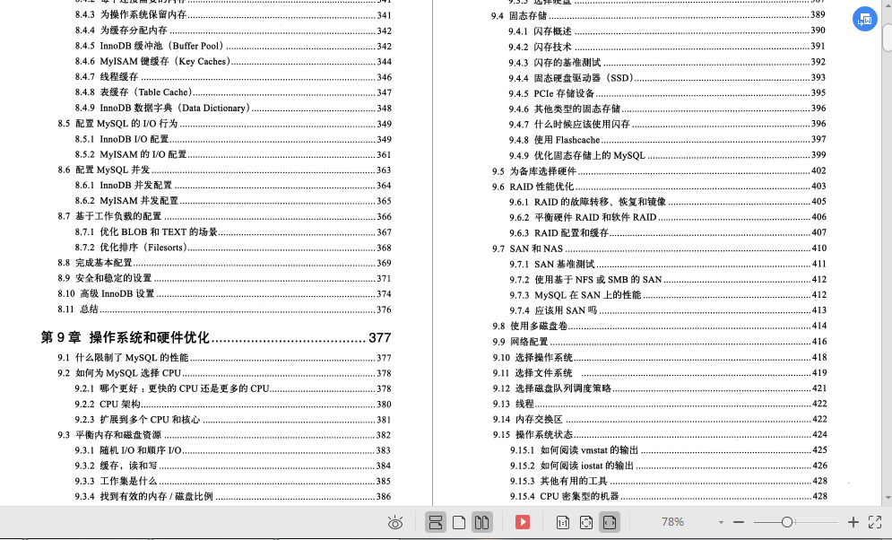892x540 pixels.
Task: Select 8.10 高级 InnoDB 设置 line
Action: 225,293
